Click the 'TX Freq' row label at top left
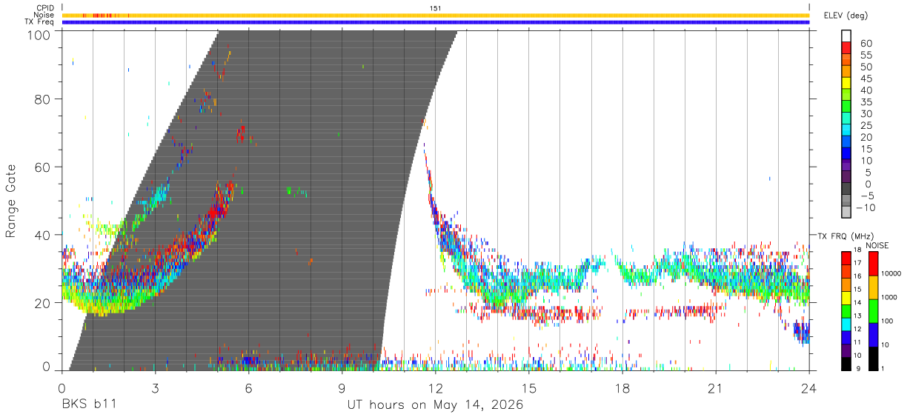 pyautogui.click(x=40, y=22)
